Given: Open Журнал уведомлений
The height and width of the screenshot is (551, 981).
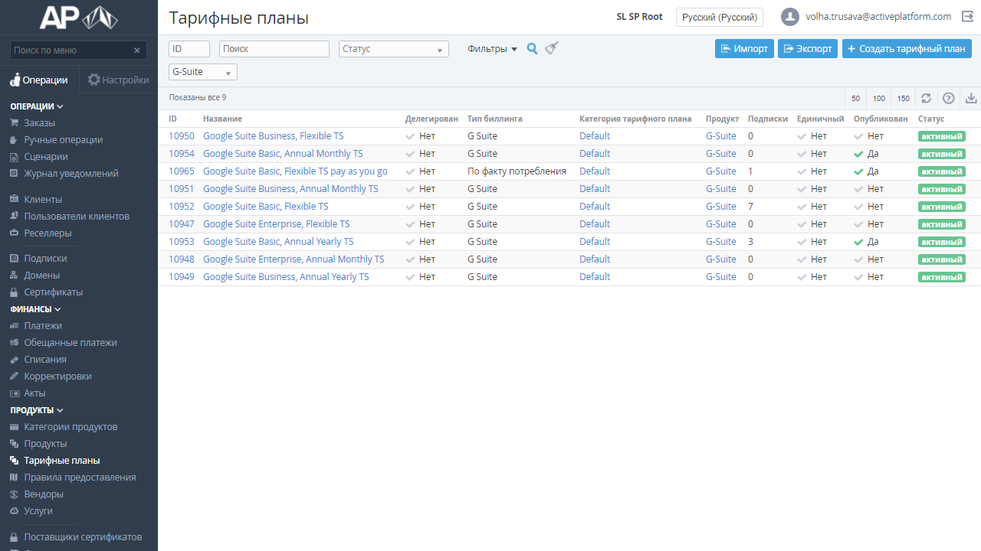Looking at the screenshot, I should (x=71, y=174).
